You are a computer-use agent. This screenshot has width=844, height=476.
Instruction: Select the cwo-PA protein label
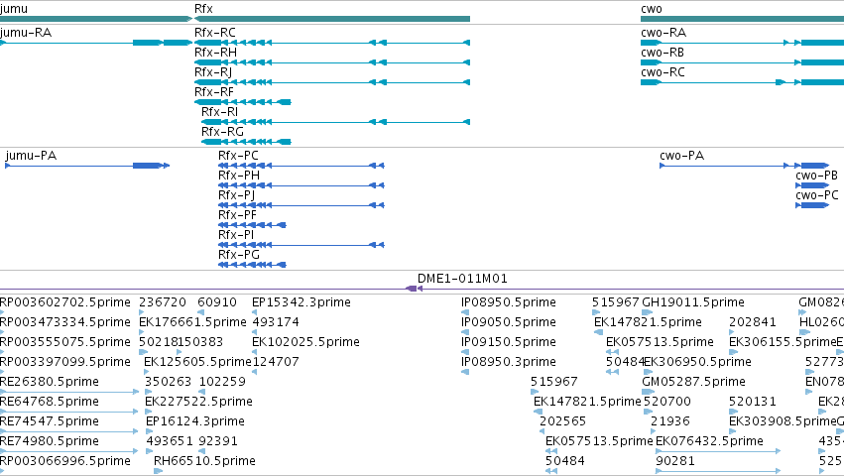pos(682,156)
